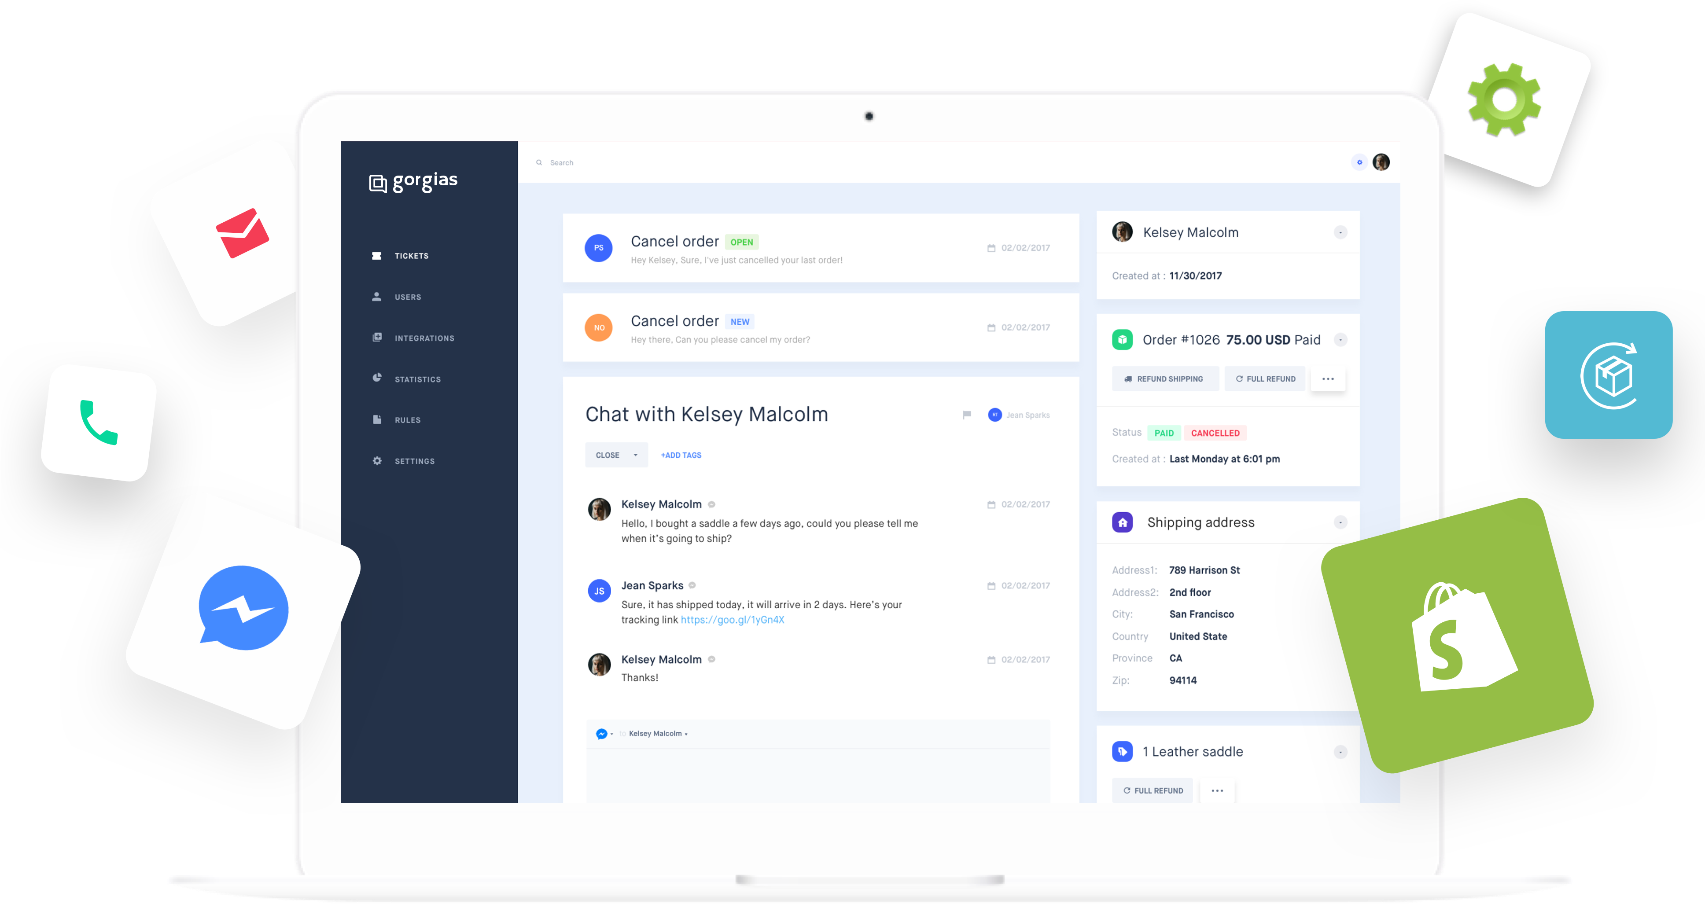Click the Rules document icon

pyautogui.click(x=376, y=419)
